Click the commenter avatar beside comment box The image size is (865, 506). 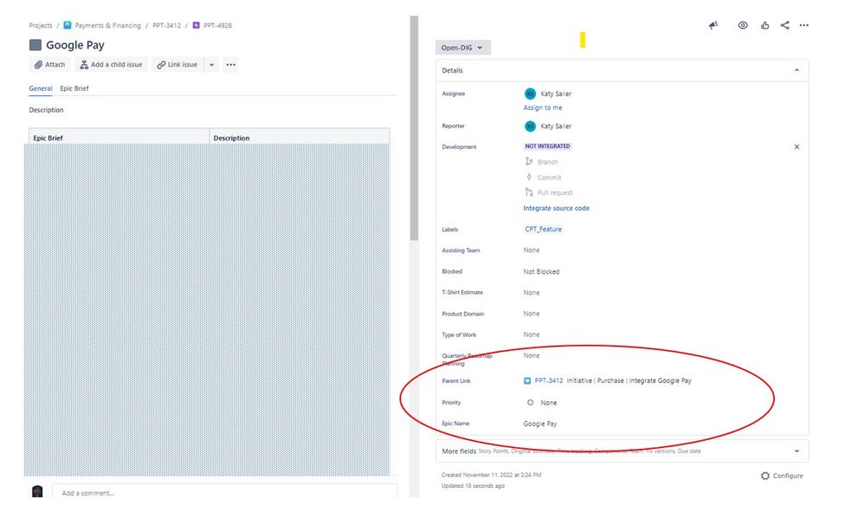coord(37,491)
